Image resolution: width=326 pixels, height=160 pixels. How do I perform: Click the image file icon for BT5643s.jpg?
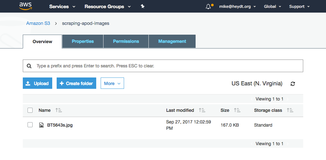tap(41, 125)
